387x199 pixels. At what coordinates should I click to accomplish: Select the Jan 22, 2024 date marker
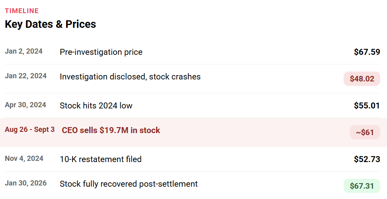point(25,76)
